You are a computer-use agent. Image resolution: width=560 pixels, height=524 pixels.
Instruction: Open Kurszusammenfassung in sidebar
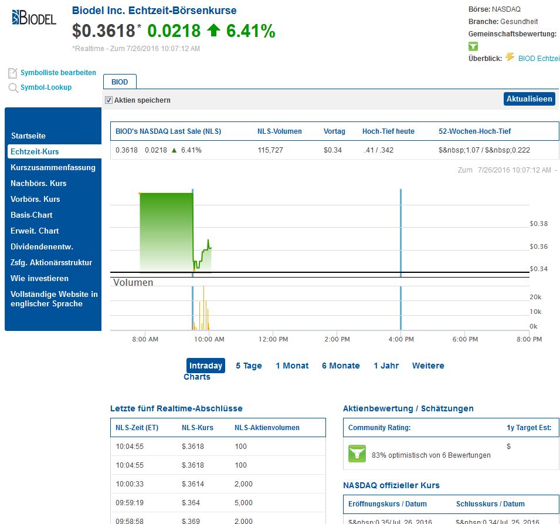(x=53, y=168)
